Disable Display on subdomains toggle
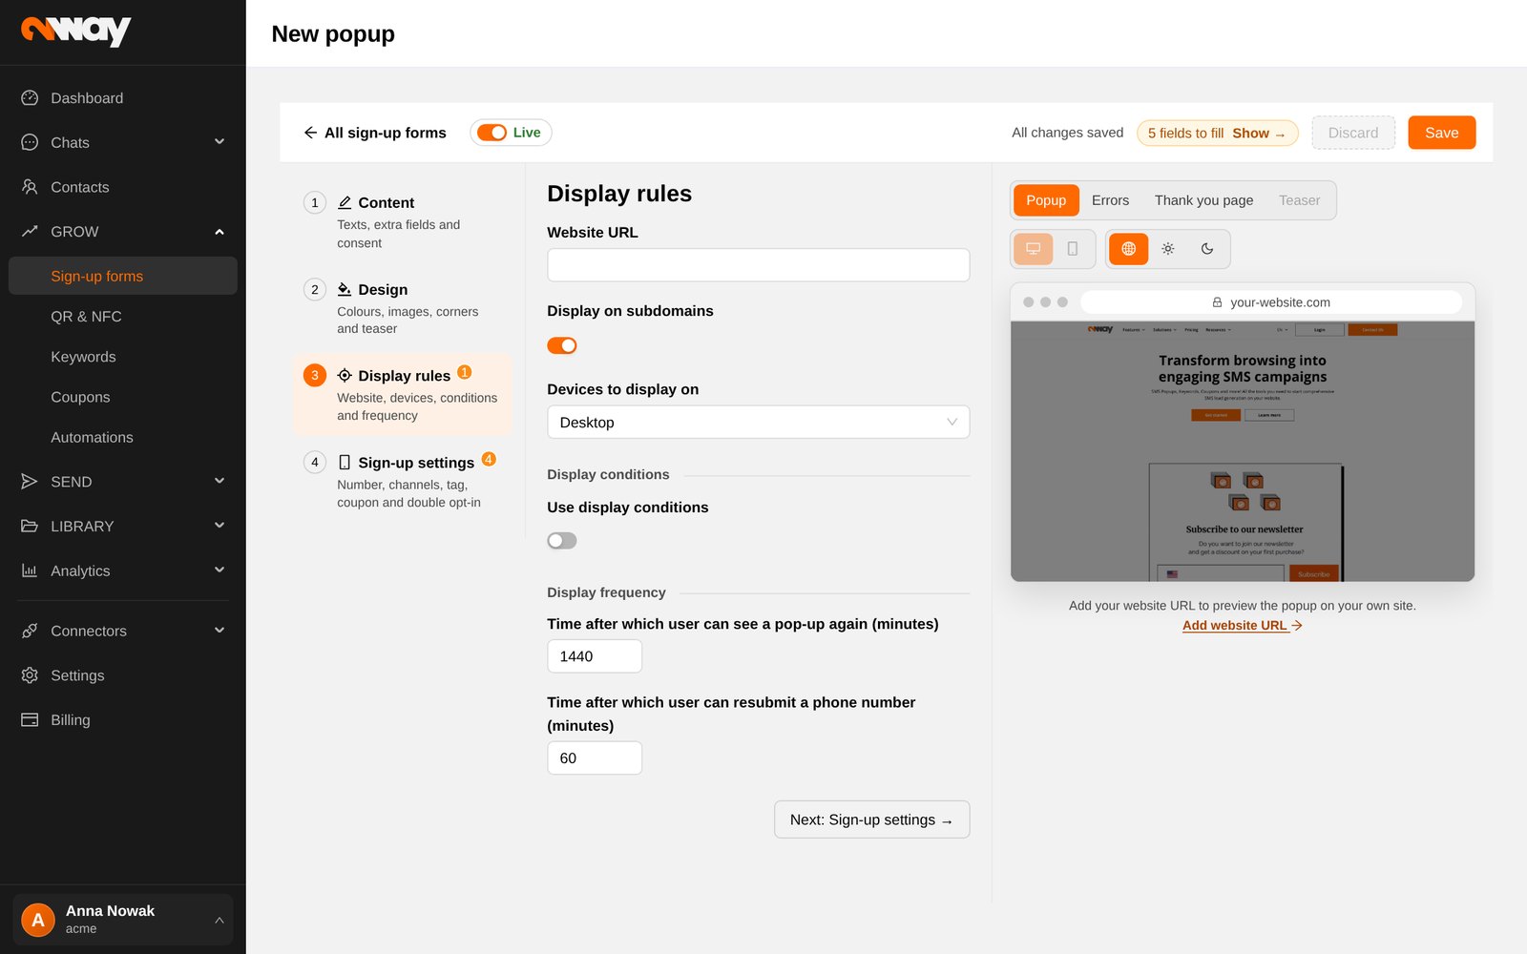The height and width of the screenshot is (954, 1527). (562, 345)
